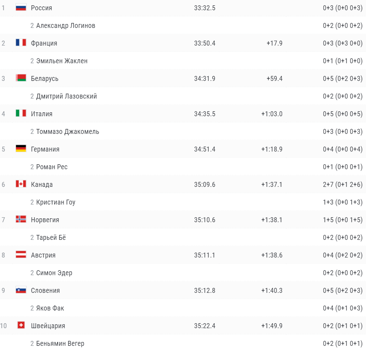Click Canada's finish time 35:09.6
This screenshot has width=366, height=349.
pos(205,184)
